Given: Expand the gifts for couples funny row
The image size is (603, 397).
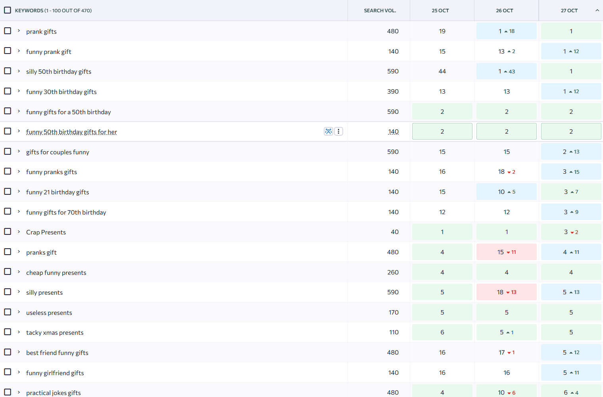Looking at the screenshot, I should pyautogui.click(x=19, y=151).
